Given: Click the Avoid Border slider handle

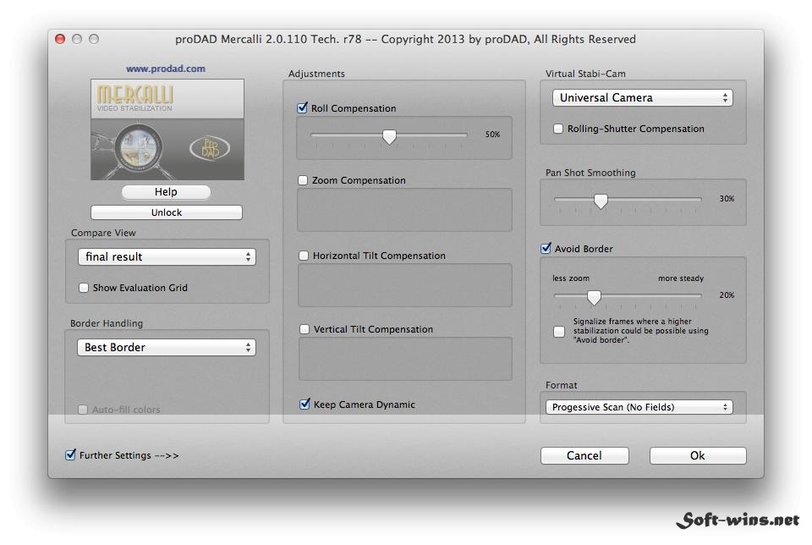Looking at the screenshot, I should coord(594,297).
